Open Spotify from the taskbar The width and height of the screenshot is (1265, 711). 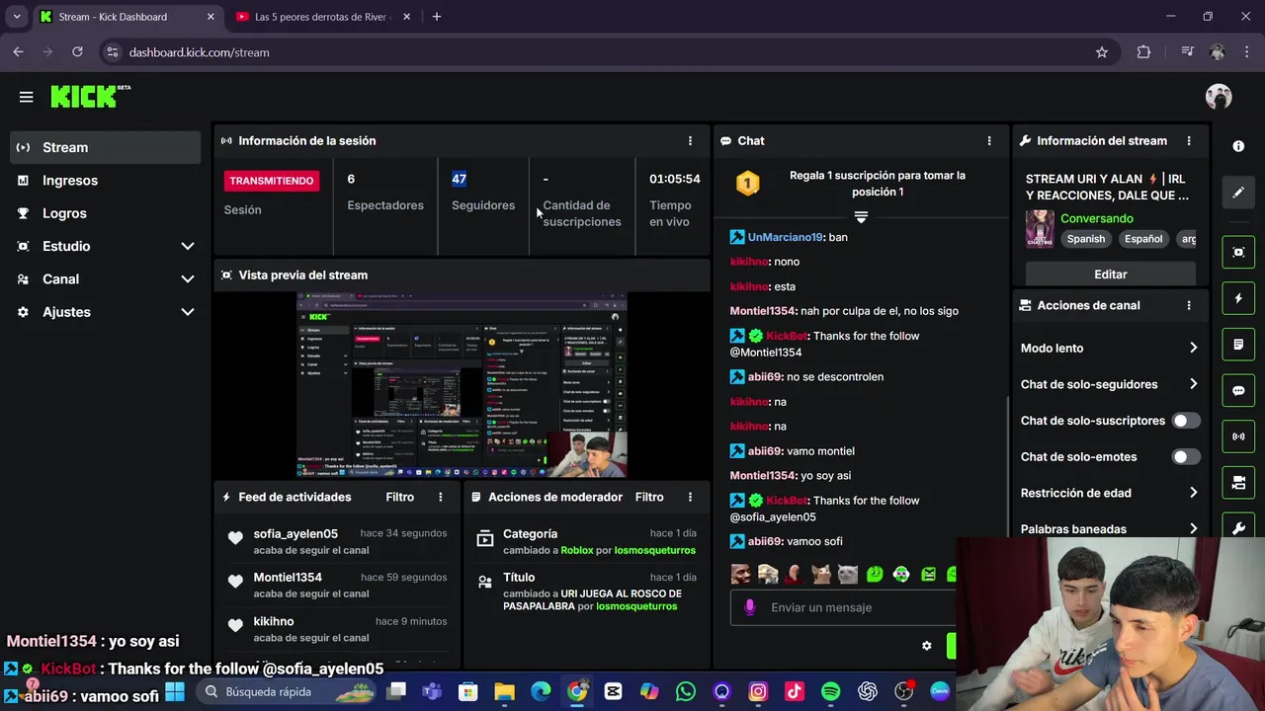(830, 692)
